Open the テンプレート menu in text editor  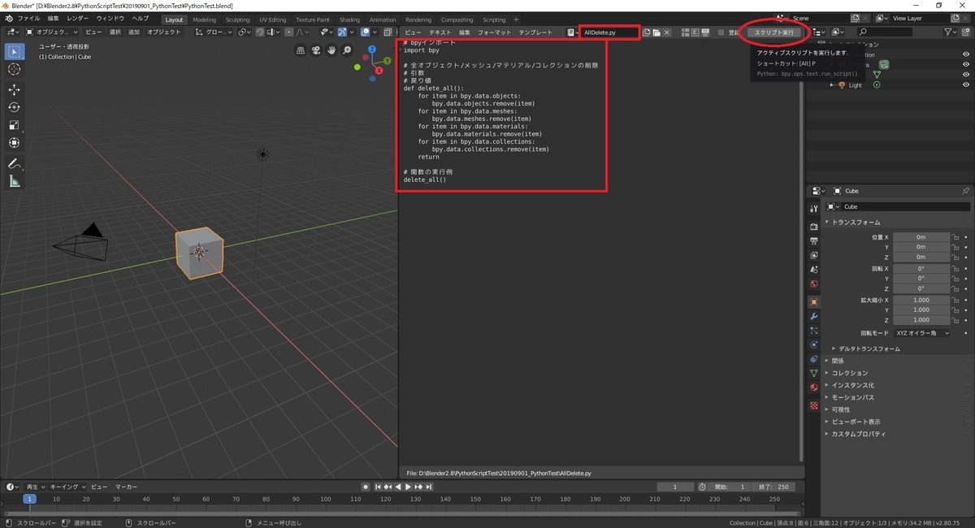[x=536, y=32]
